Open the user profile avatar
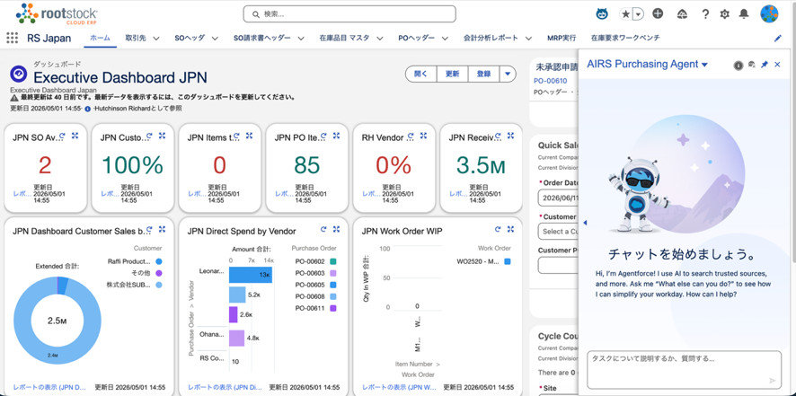796x396 pixels. pos(769,13)
